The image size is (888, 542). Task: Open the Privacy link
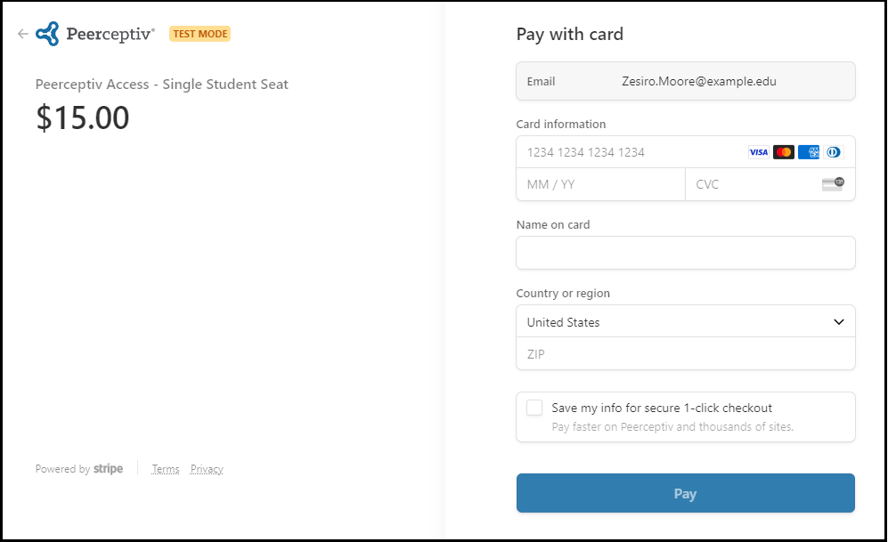[x=207, y=469]
